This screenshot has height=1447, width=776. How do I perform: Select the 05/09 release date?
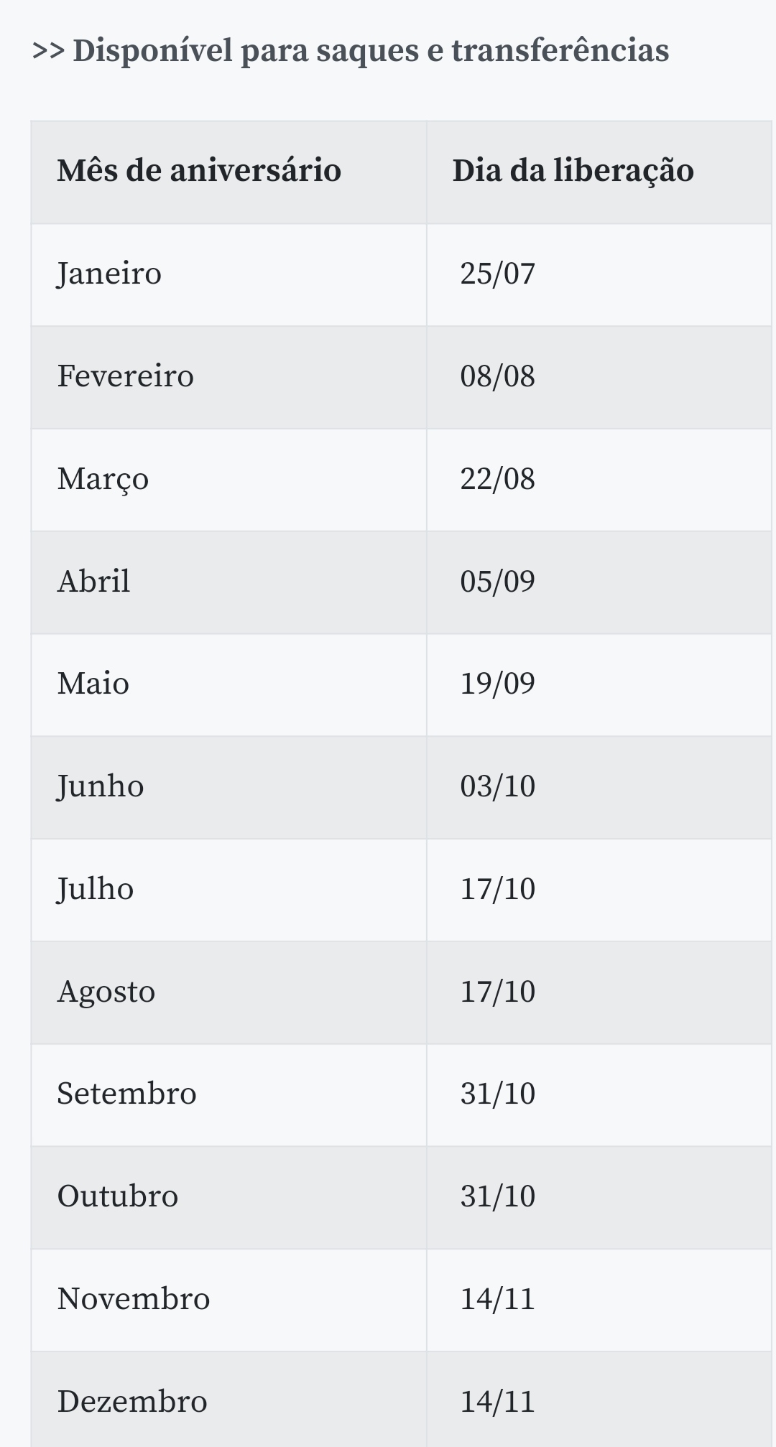[x=497, y=581]
